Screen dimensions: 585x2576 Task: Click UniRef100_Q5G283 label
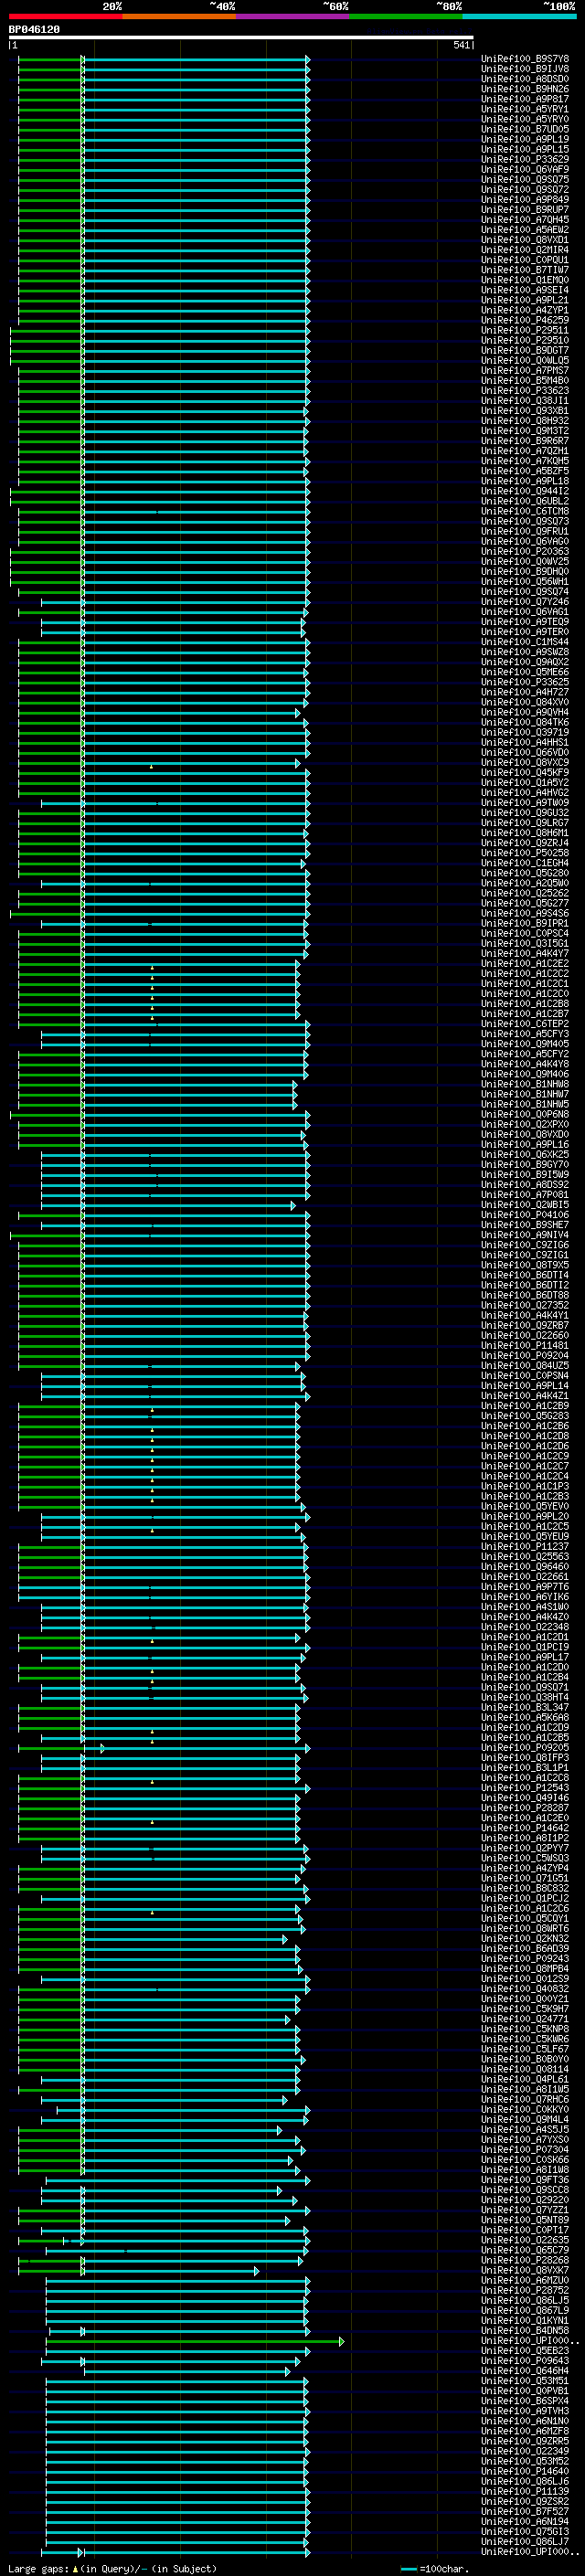(x=525, y=1416)
